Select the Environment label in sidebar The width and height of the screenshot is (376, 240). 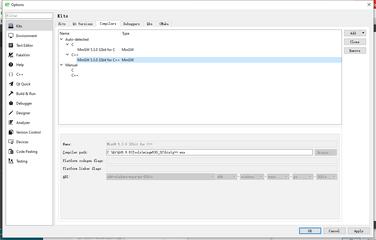(27, 36)
